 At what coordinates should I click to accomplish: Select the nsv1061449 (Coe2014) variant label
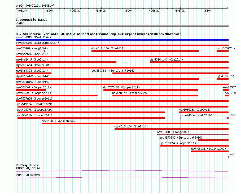pos(32,59)
